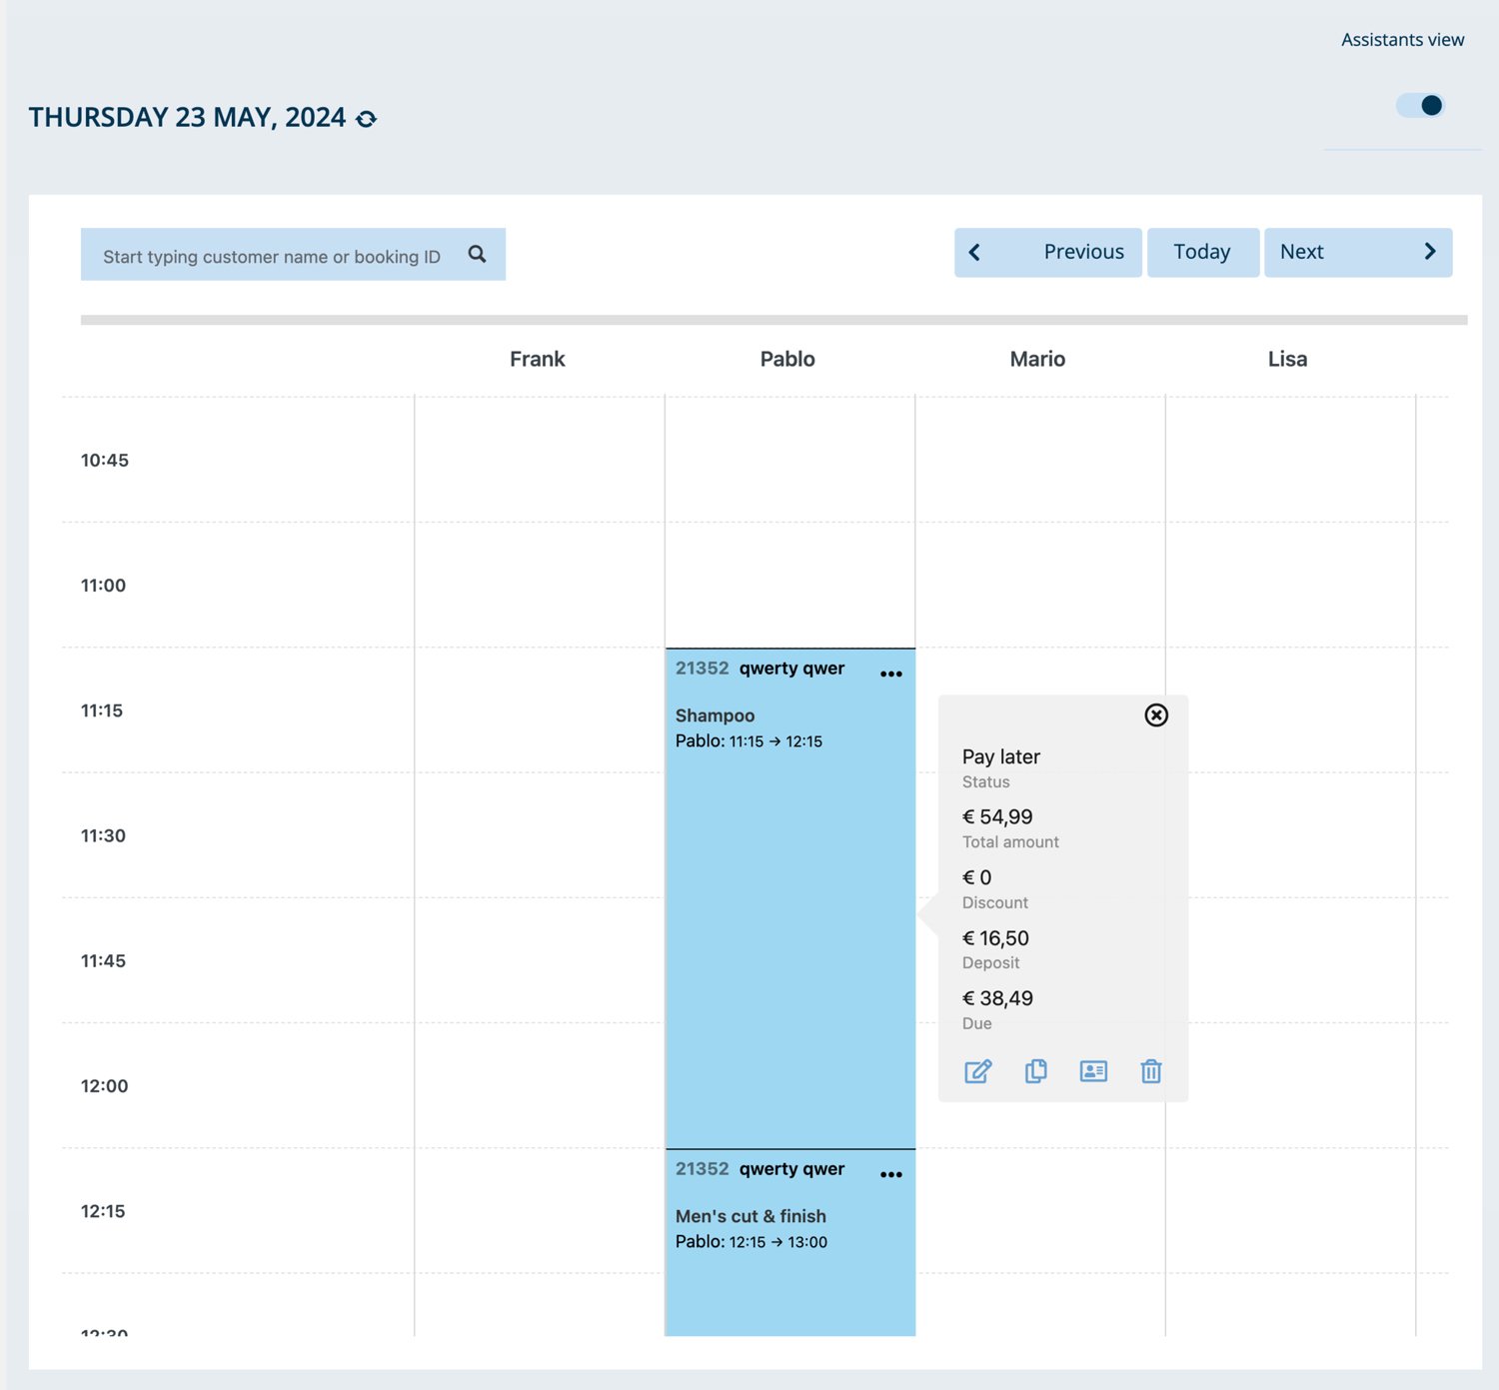Click the refresh icon beside the date
1499x1390 pixels.
367,119
